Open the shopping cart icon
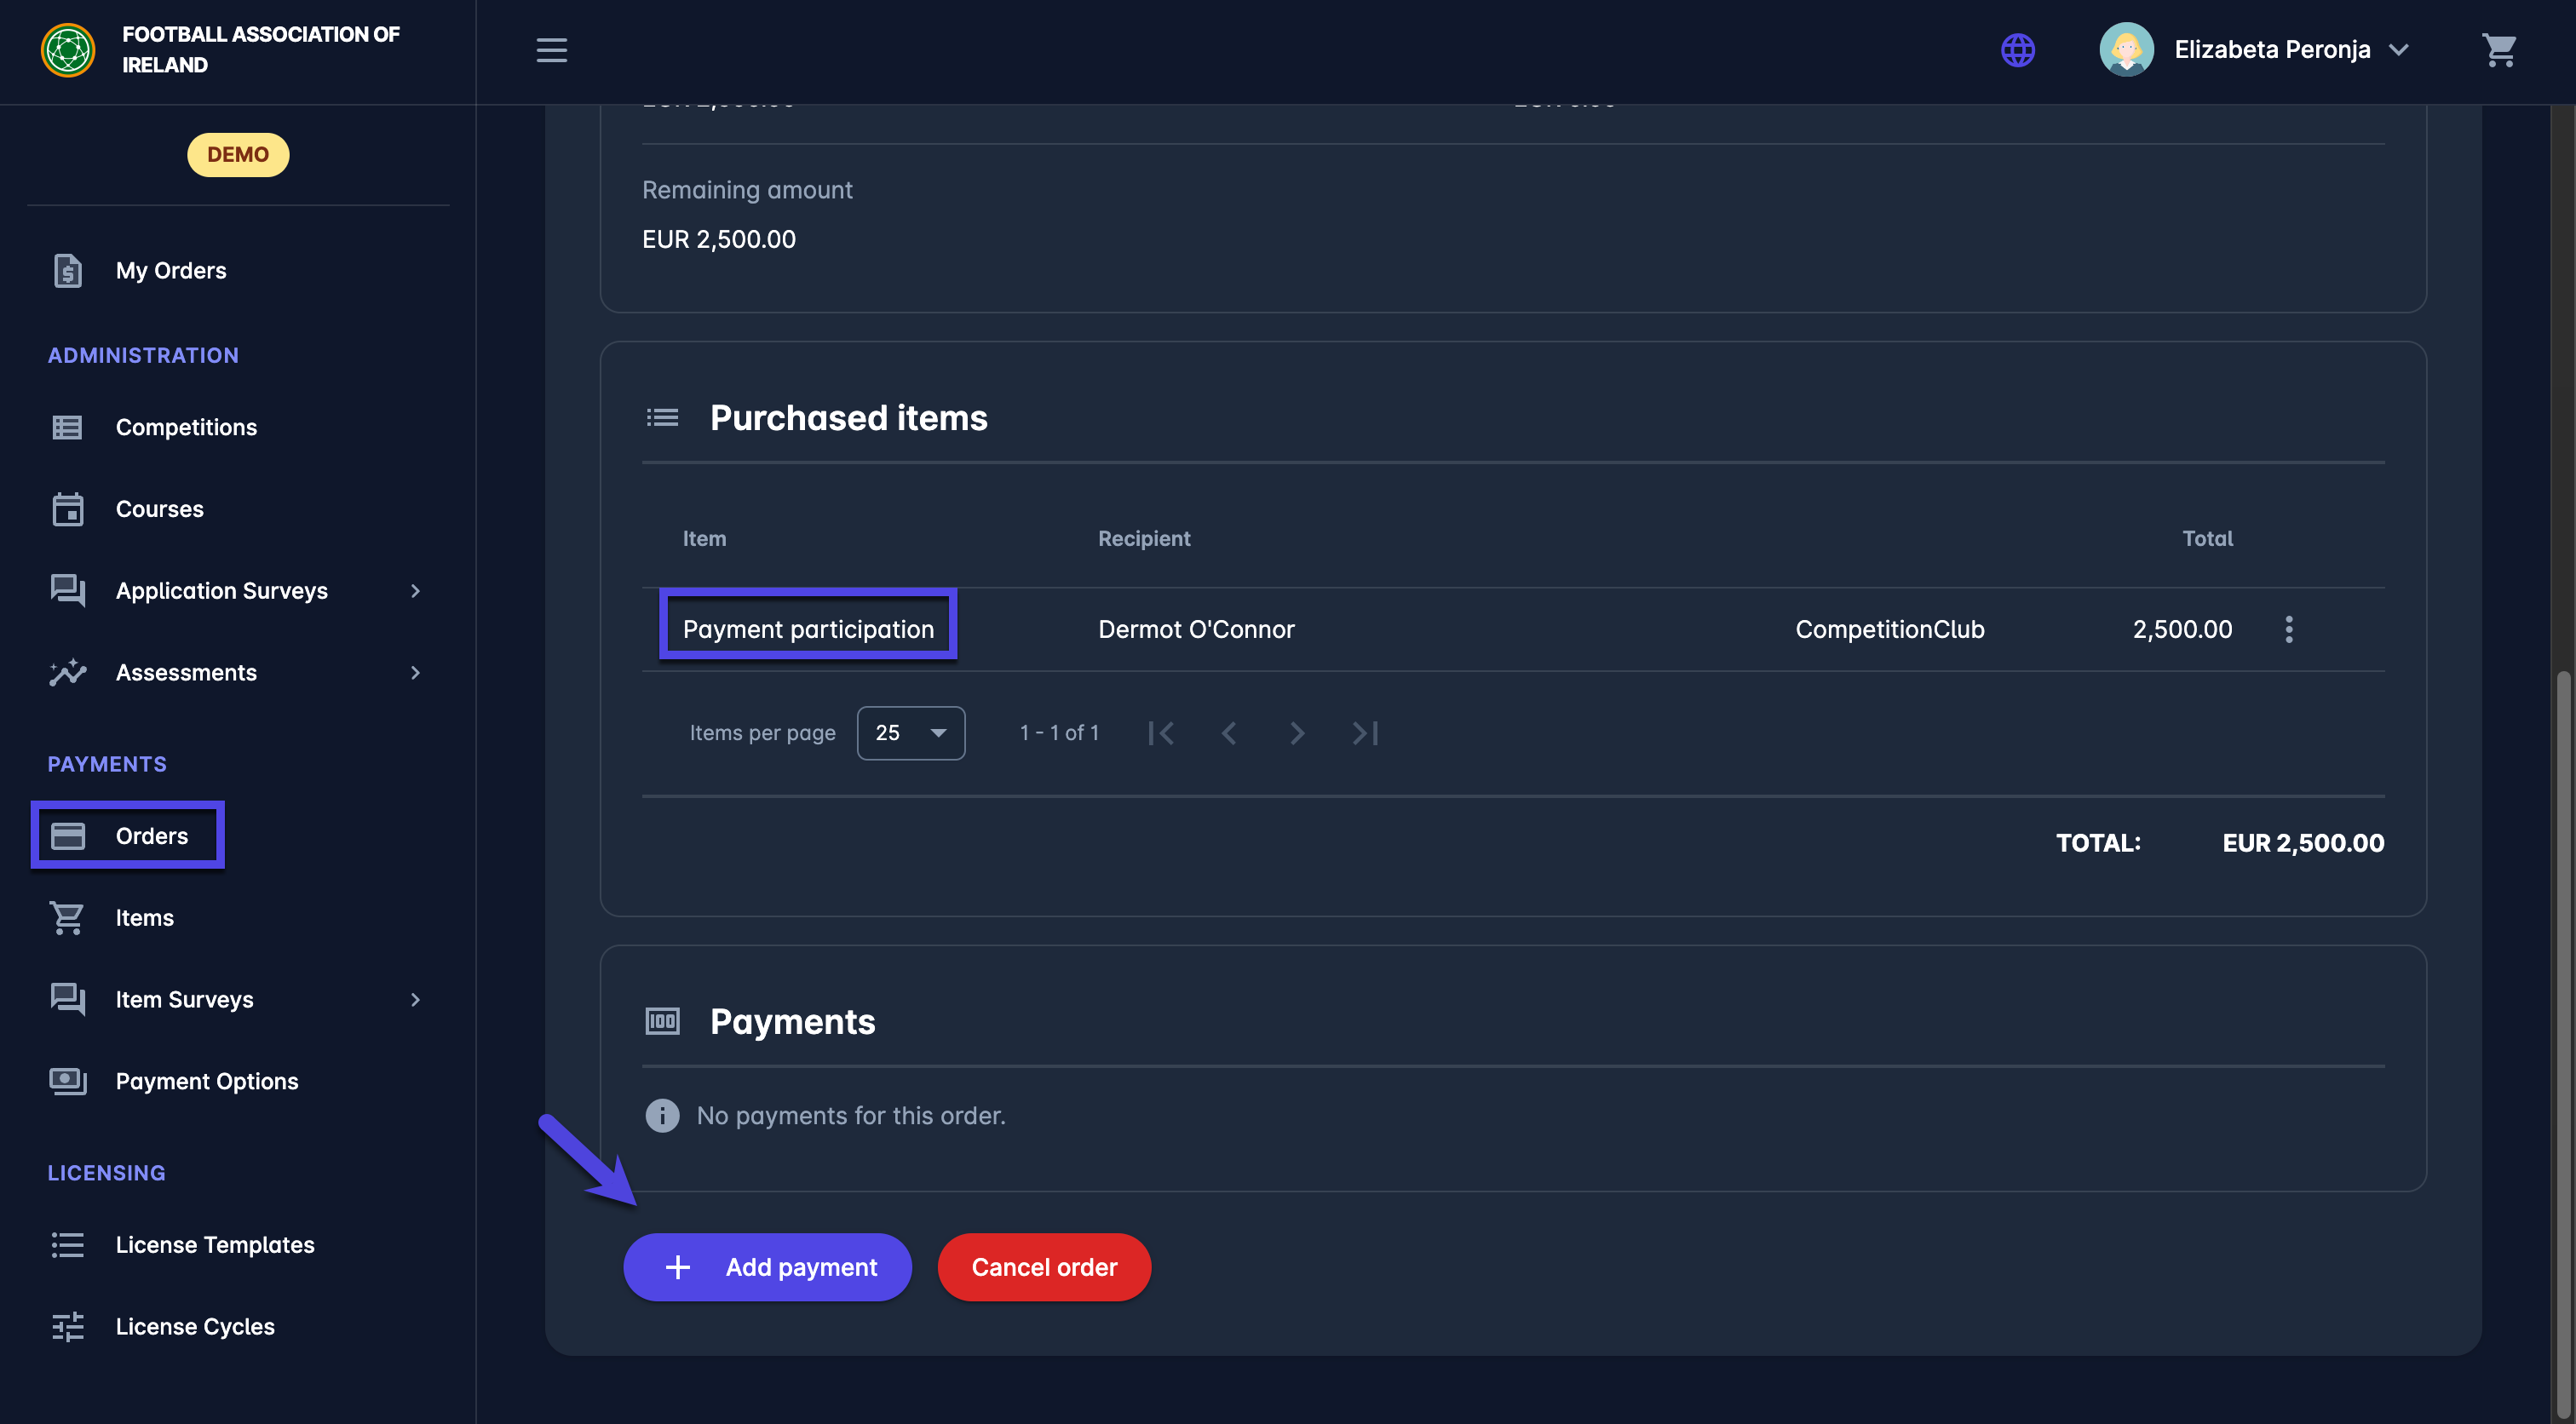This screenshot has height=1424, width=2576. point(2498,50)
